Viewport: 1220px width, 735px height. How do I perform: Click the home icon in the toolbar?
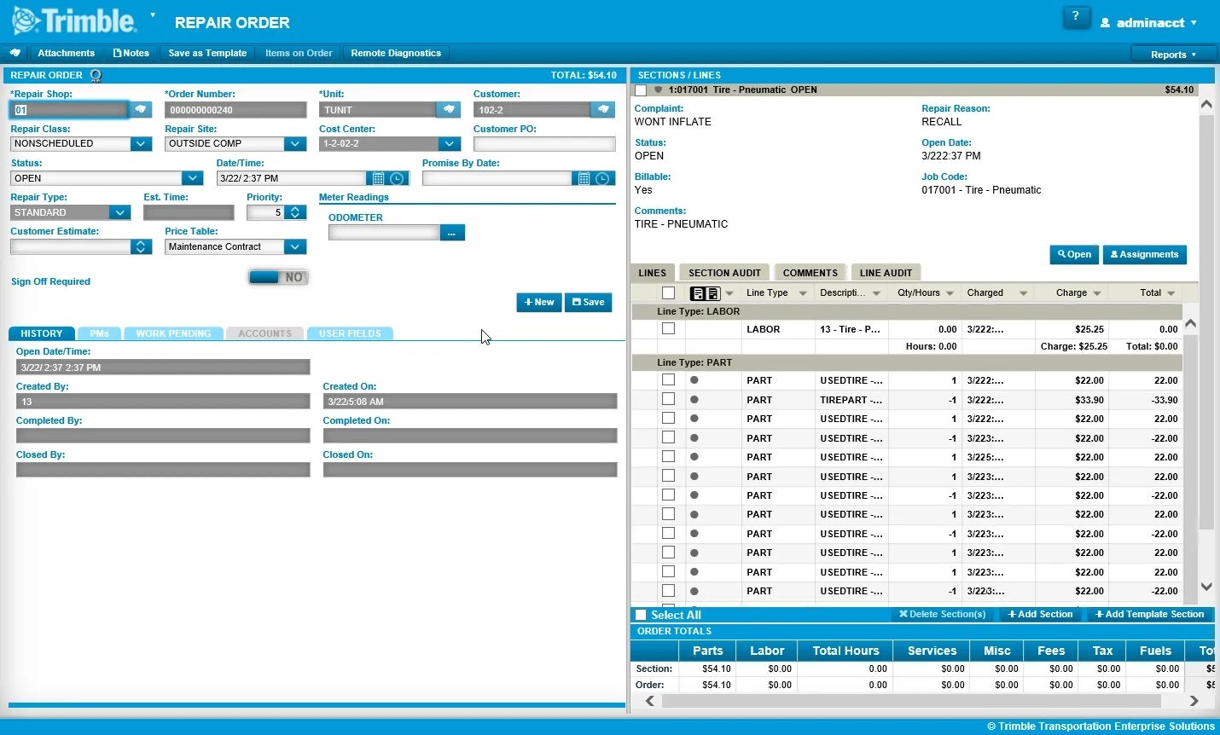point(15,53)
